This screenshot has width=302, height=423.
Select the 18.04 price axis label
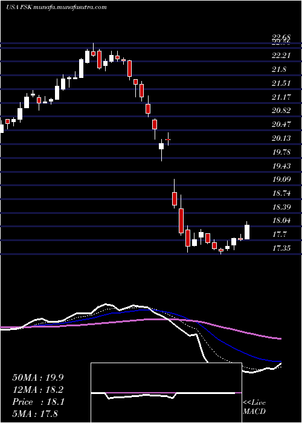click(x=281, y=221)
